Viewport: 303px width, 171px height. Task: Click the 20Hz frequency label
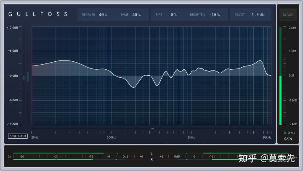tap(35, 137)
